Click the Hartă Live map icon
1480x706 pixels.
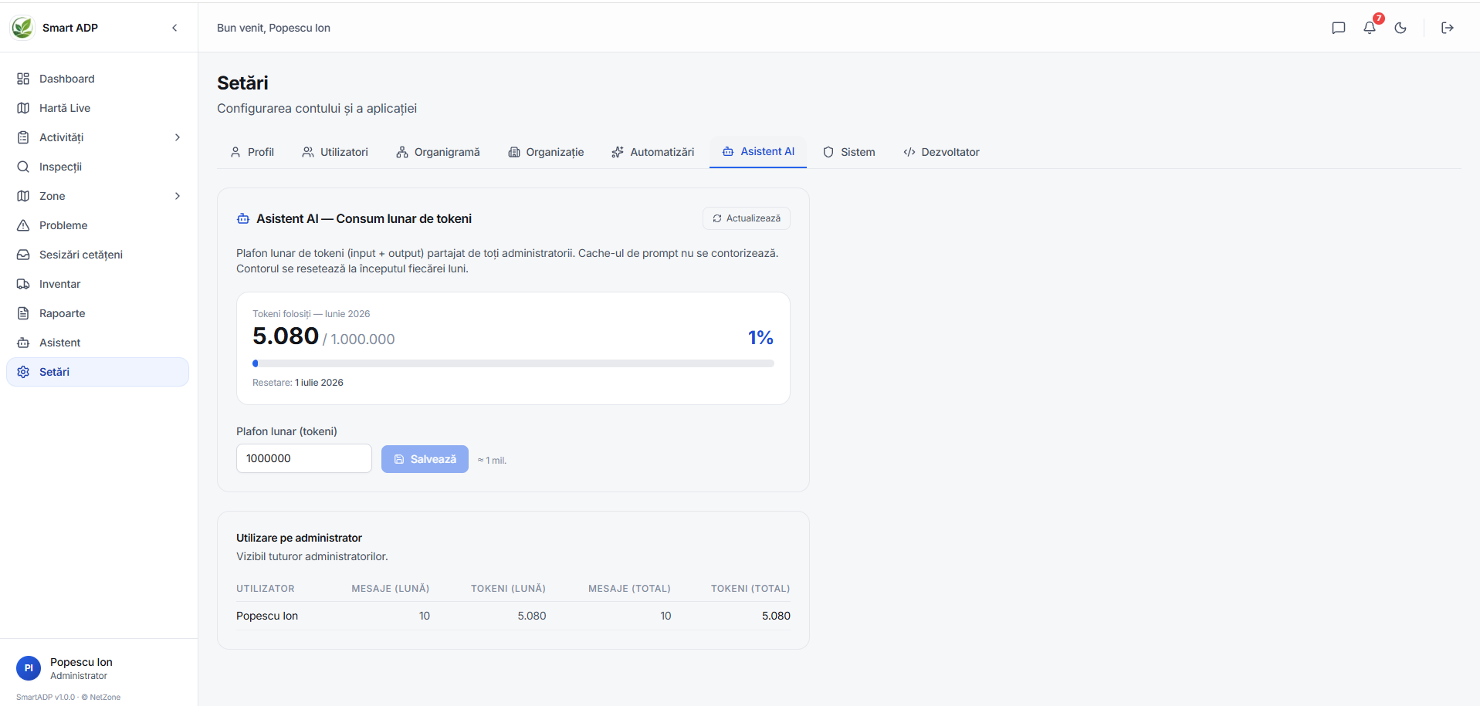click(23, 108)
